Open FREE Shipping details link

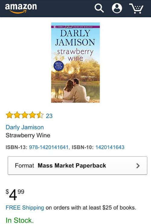25,208
